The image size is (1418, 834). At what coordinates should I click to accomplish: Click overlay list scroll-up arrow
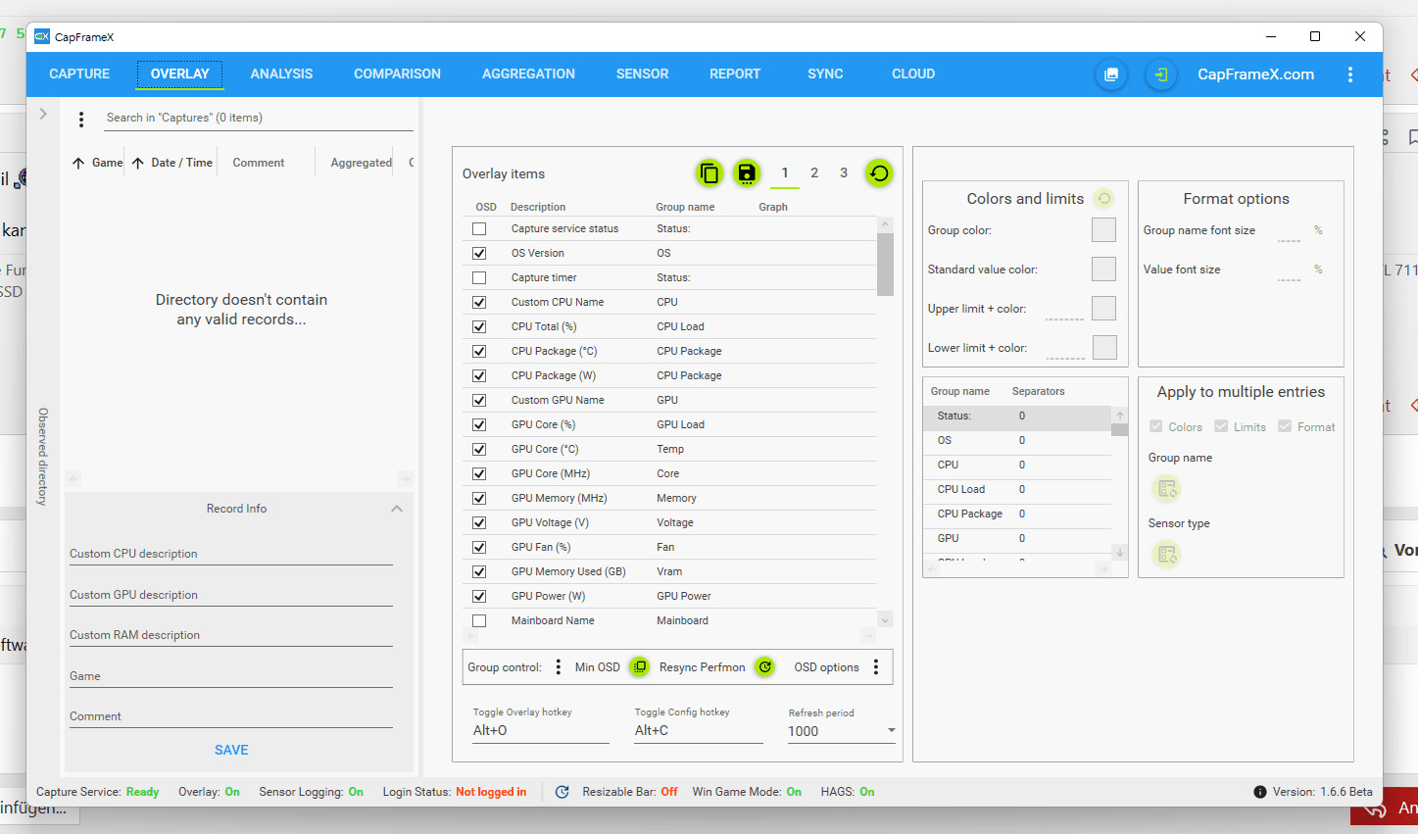pyautogui.click(x=885, y=224)
